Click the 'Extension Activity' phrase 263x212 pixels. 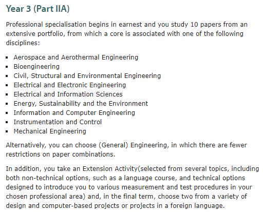pyautogui.click(x=110, y=169)
